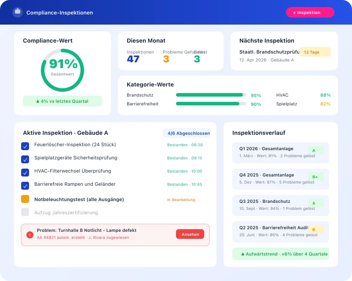Expand the Q4 2025 Gesamtanlage history entry
Image resolution: width=352 pixels, height=281 pixels.
pos(280,179)
